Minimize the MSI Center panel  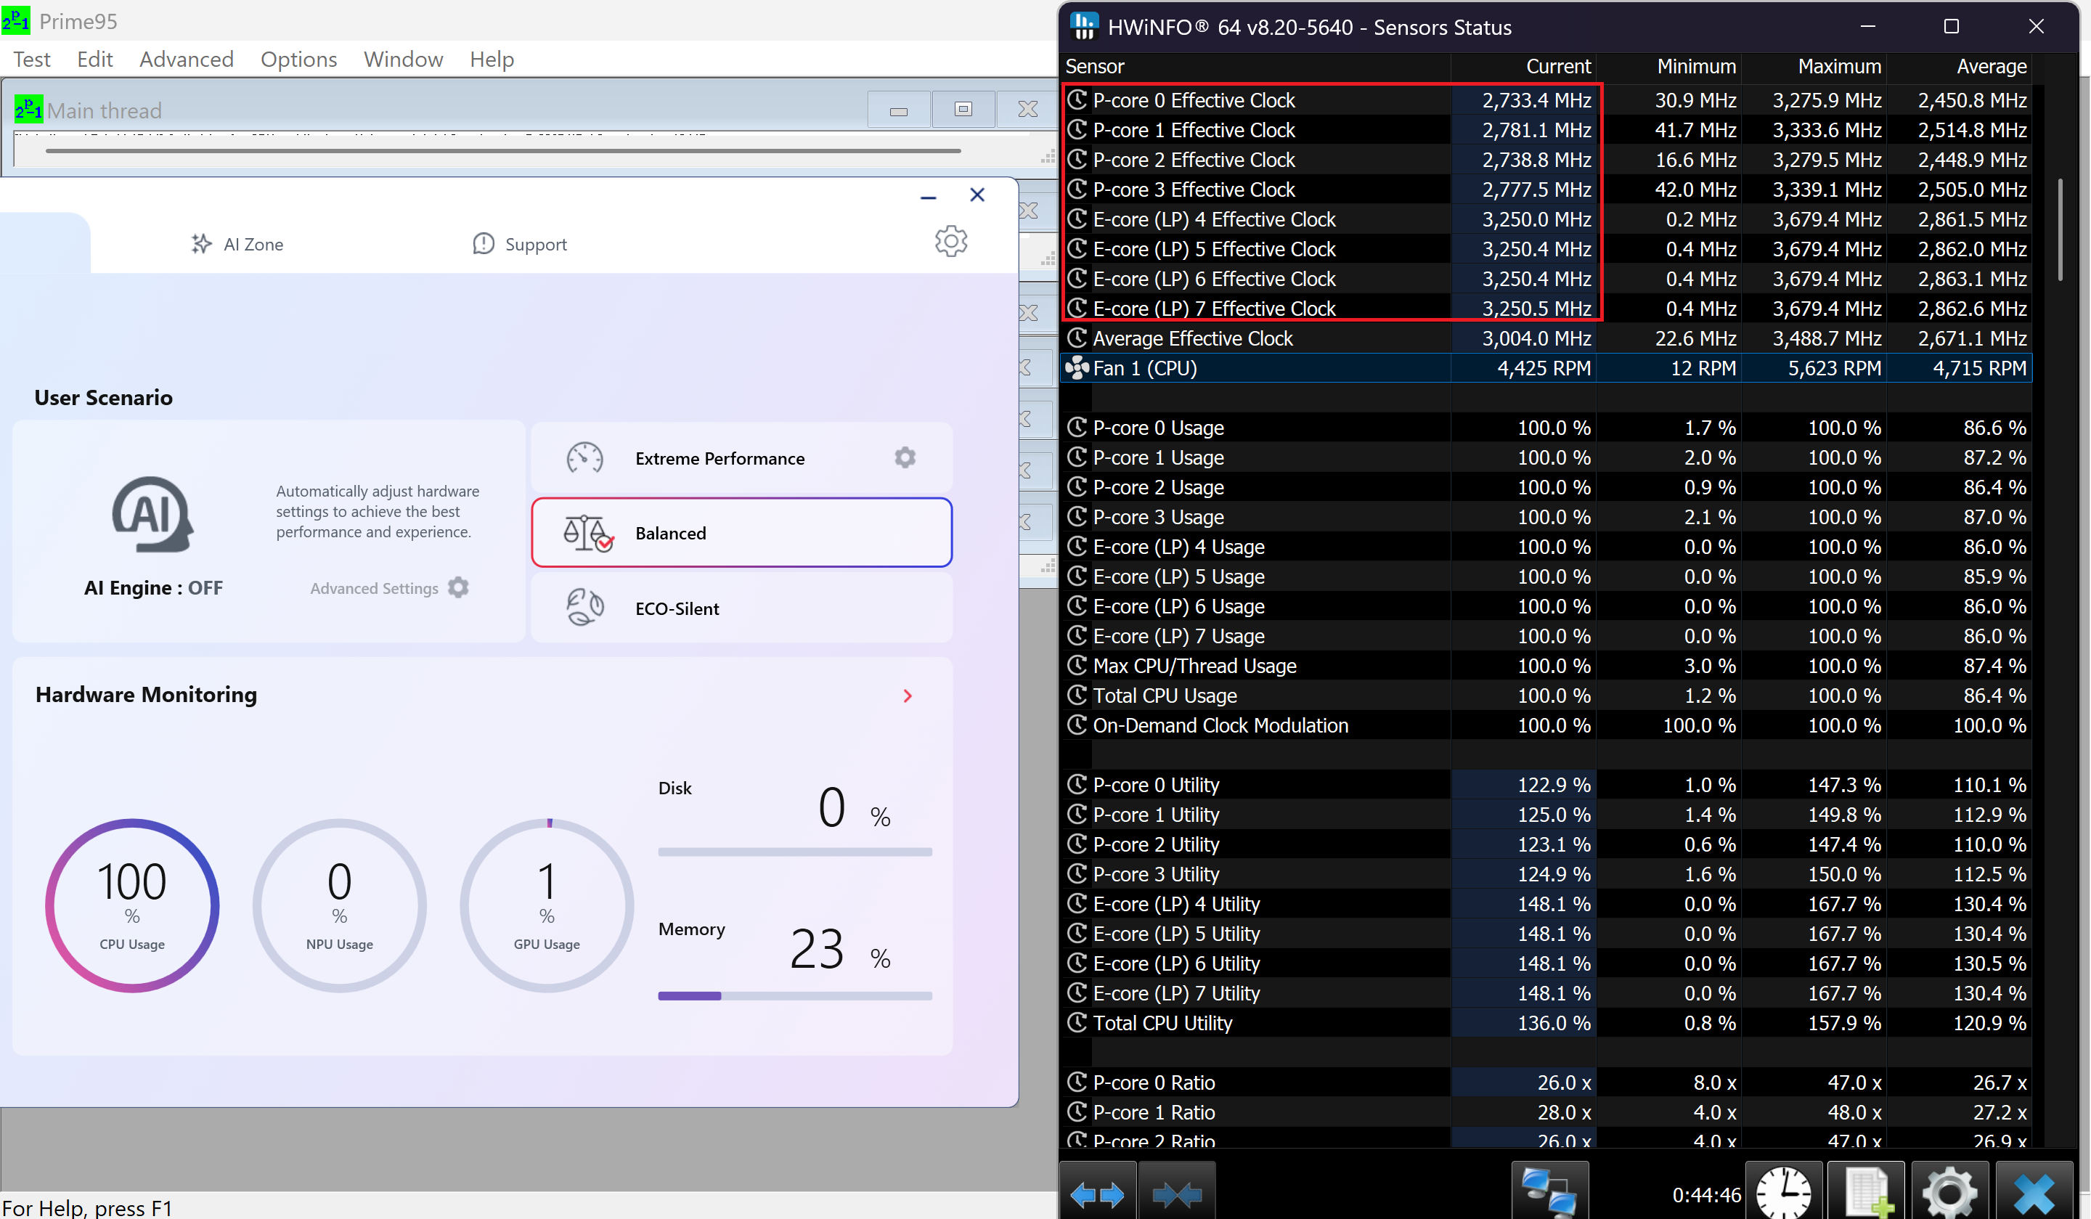[929, 197]
